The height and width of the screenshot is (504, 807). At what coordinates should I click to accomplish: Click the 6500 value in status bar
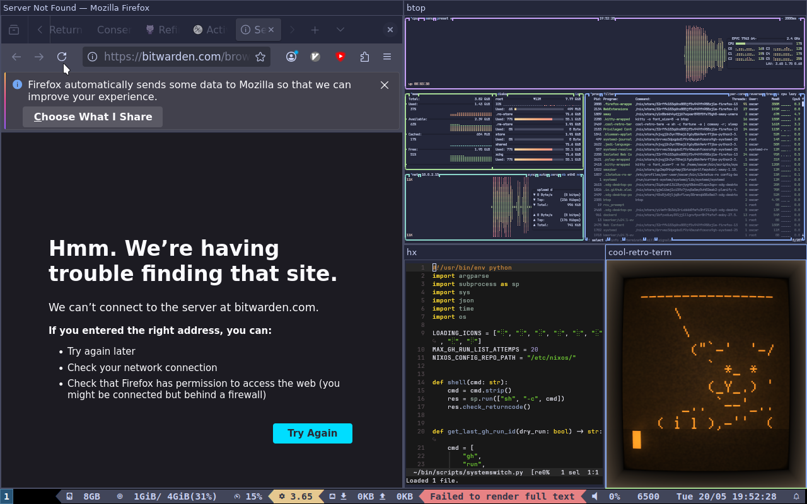click(x=648, y=496)
